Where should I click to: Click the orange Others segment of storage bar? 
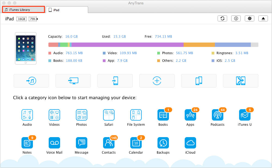tap(199, 45)
